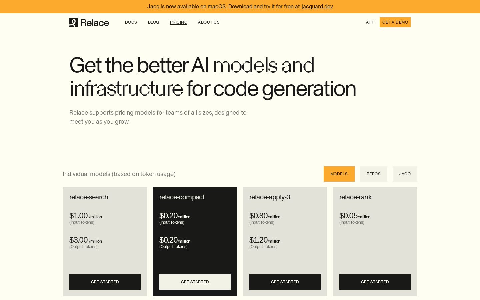Switch to the Repos tab

(x=374, y=174)
